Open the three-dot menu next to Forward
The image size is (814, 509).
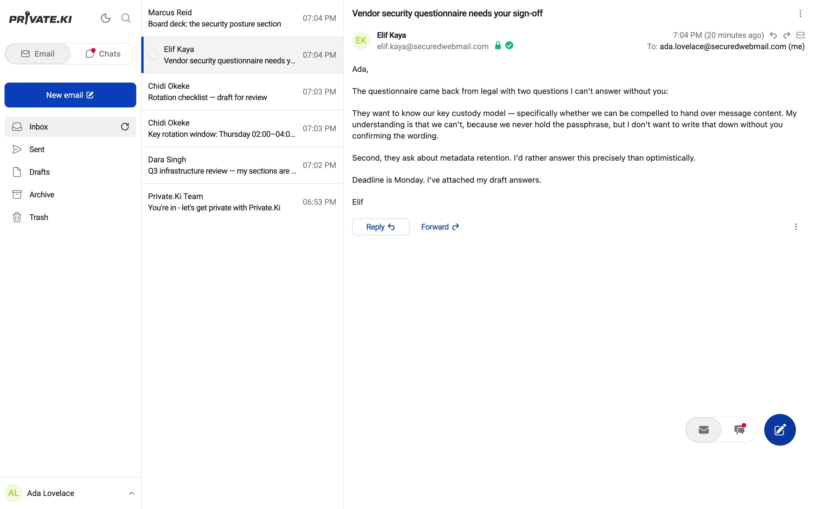pos(796,227)
